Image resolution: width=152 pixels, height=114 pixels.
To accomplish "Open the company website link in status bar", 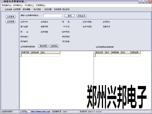I will [x=41, y=112].
